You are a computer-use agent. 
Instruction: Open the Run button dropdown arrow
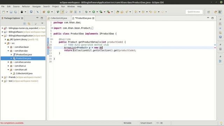pos(97,12)
